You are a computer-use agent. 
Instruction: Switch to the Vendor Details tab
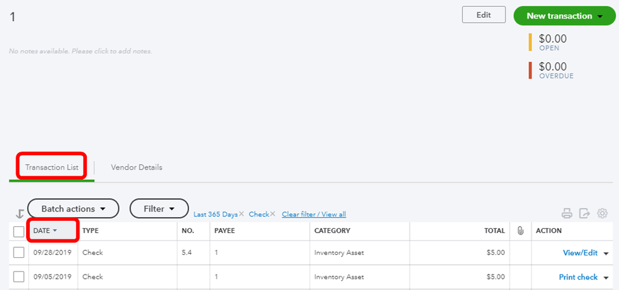(136, 167)
